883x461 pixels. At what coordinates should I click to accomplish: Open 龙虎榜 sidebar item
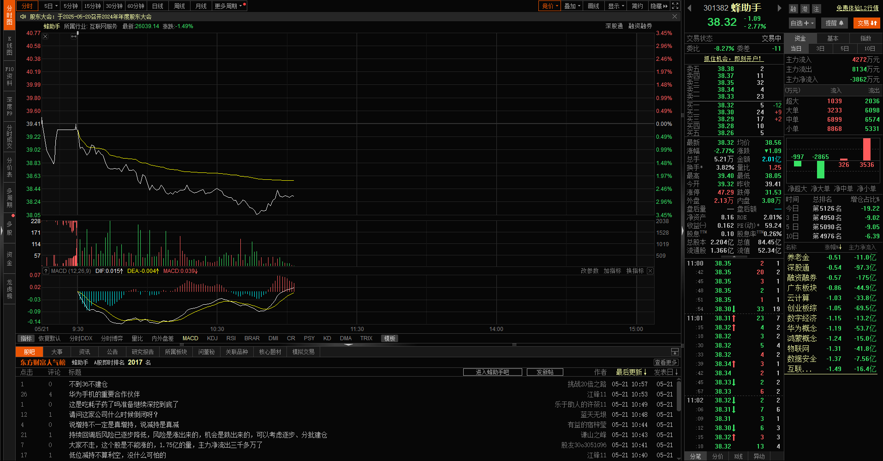pyautogui.click(x=9, y=289)
